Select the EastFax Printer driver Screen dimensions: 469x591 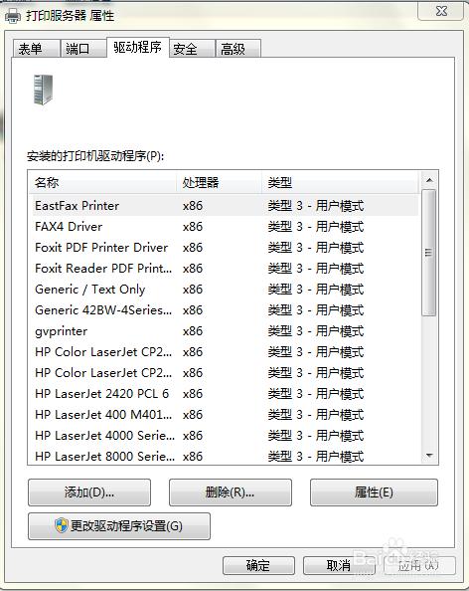pos(226,206)
